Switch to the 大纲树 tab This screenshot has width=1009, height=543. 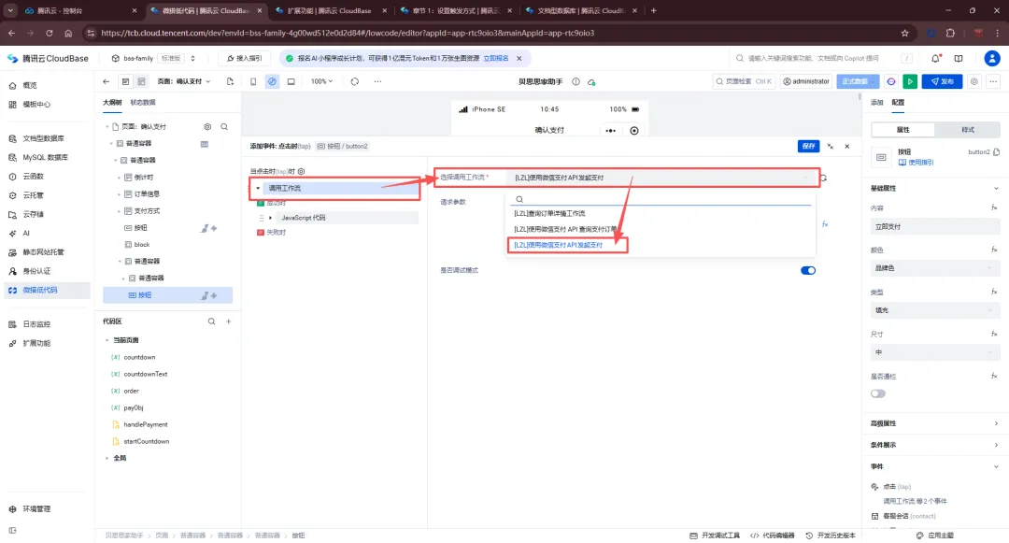(112, 102)
